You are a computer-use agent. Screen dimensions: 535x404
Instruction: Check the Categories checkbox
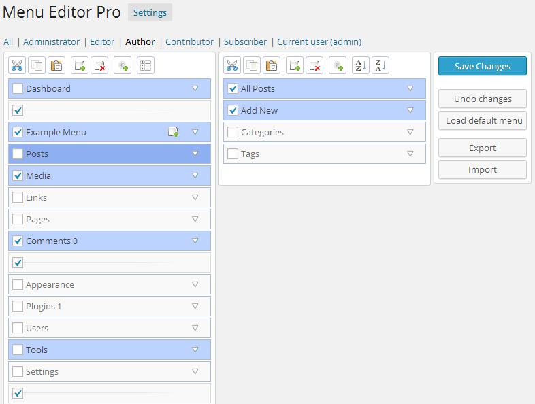point(233,132)
